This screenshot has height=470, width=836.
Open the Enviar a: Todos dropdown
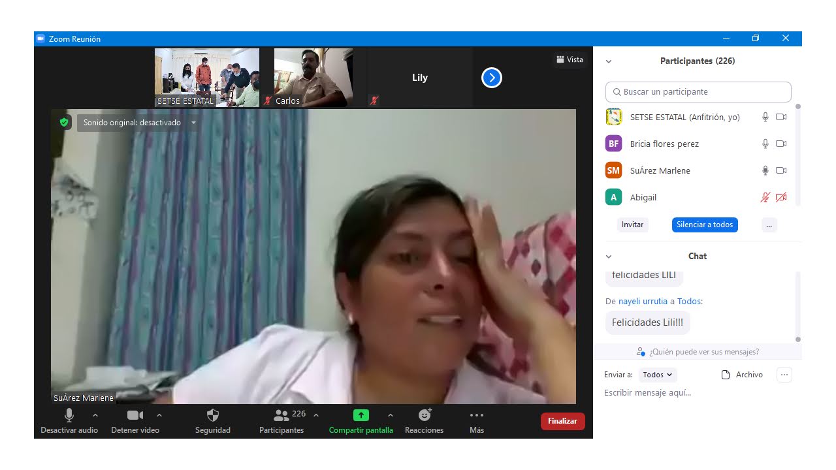click(x=658, y=375)
